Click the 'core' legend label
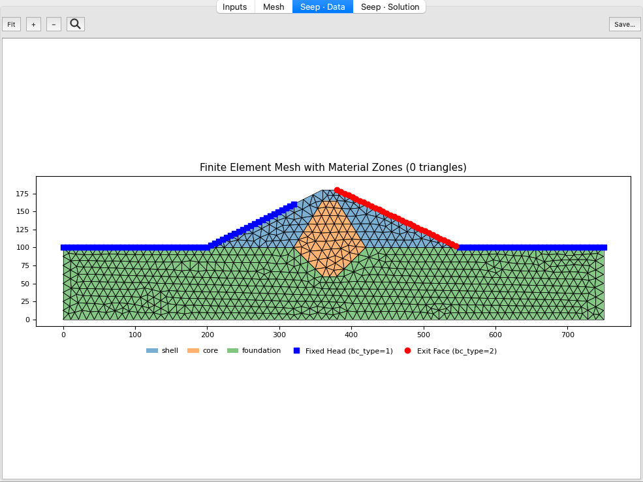The image size is (643, 482). tap(210, 350)
